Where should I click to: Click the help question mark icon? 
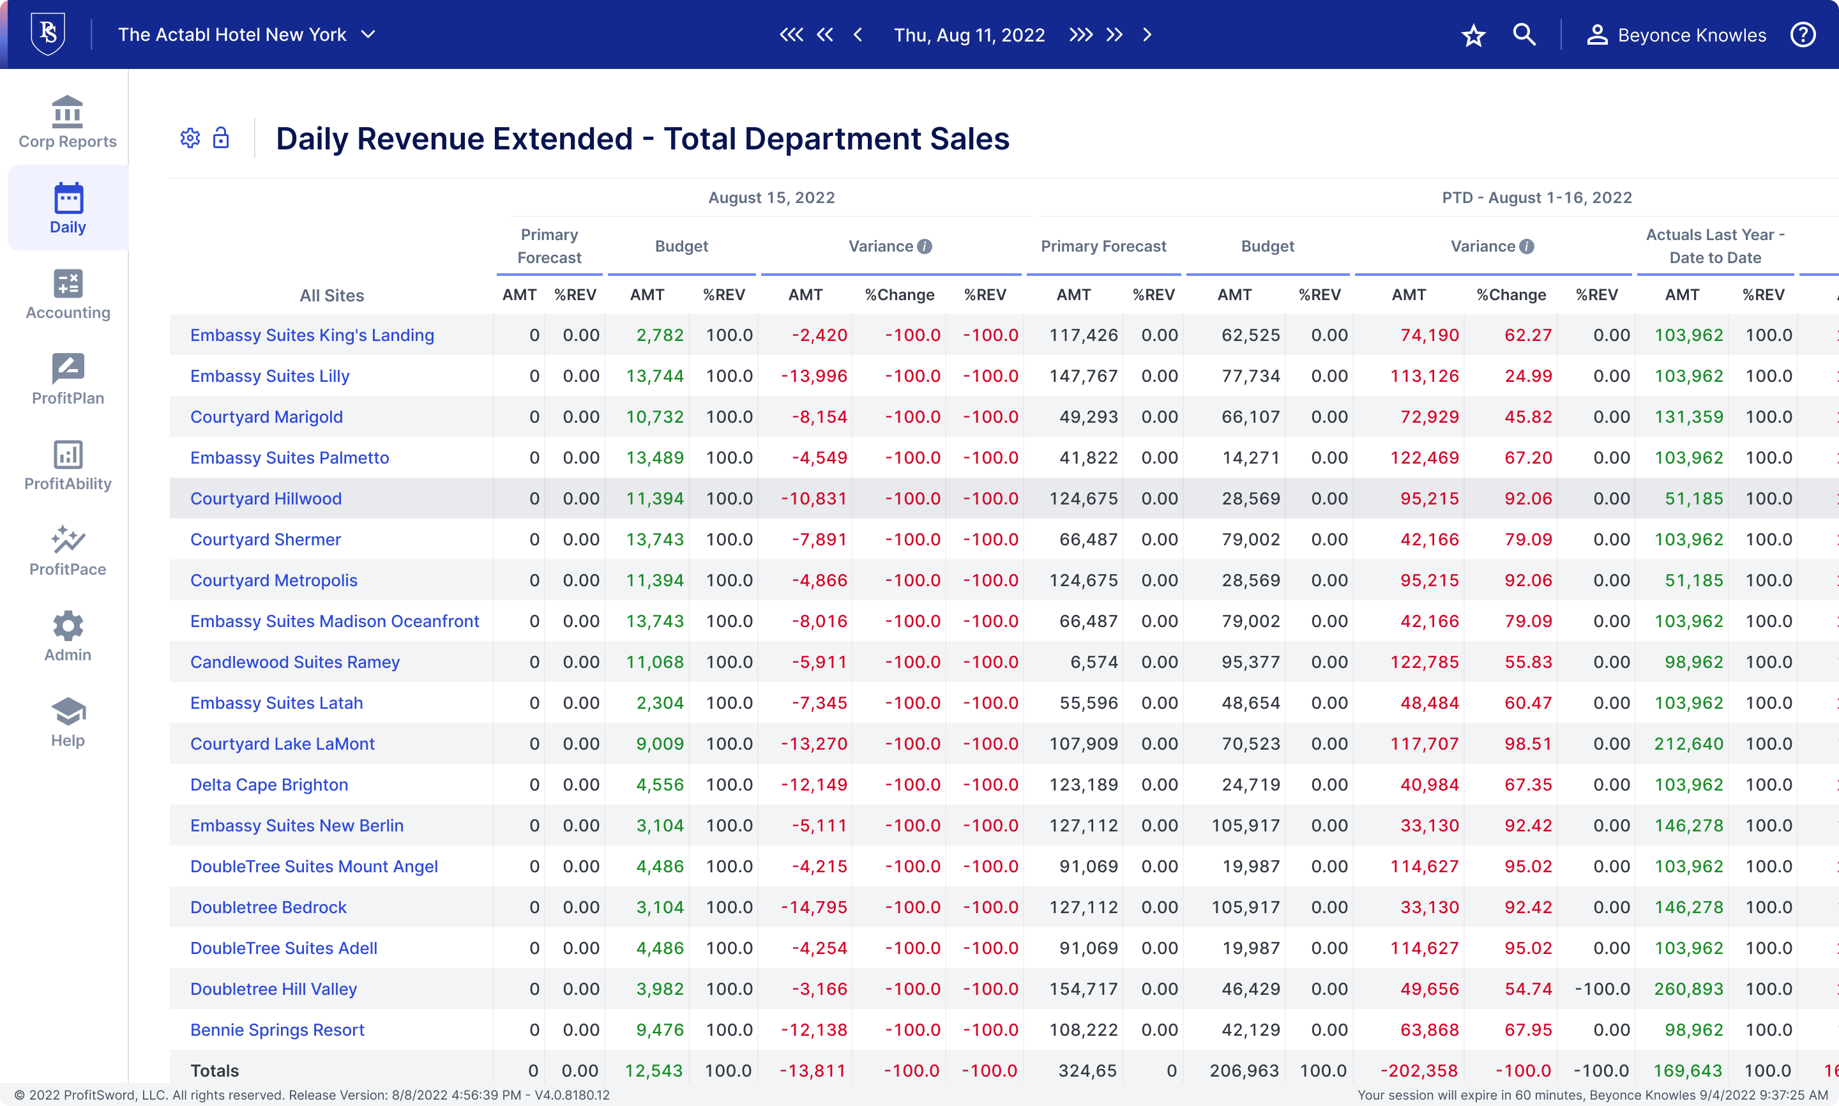1803,35
